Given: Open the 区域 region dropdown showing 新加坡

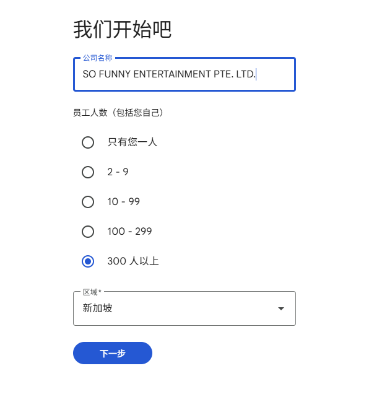Looking at the screenshot, I should point(184,308).
